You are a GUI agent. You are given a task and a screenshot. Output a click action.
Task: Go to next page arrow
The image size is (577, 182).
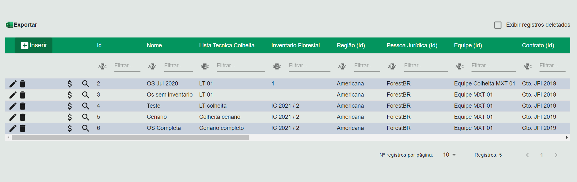[556, 155]
